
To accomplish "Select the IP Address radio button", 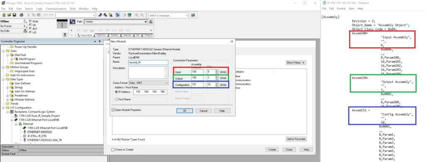I will [x=117, y=92].
